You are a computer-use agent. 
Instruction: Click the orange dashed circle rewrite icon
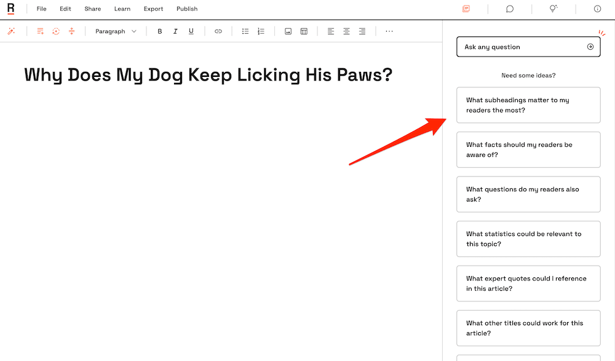coord(56,31)
